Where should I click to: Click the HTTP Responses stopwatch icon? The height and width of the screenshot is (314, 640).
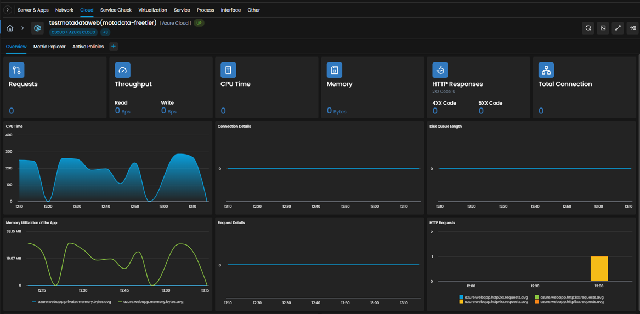pos(440,70)
